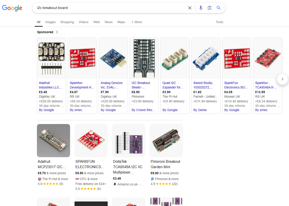
Task: Open the Pimoroni seller icon
Action: [x=152, y=179]
